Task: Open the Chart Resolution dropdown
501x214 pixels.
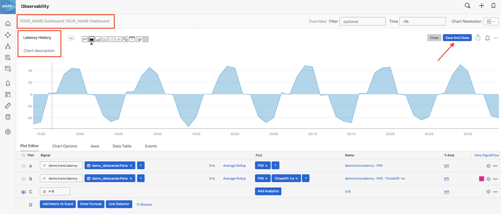Action: pyautogui.click(x=491, y=21)
